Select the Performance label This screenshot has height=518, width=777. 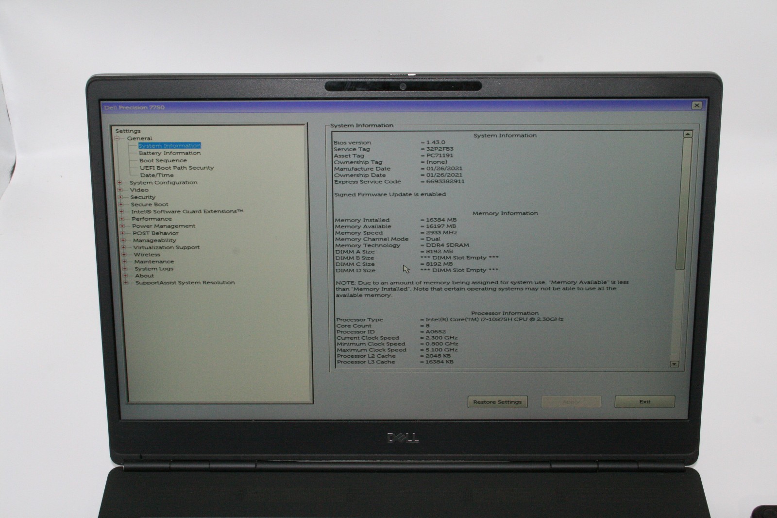click(x=152, y=219)
